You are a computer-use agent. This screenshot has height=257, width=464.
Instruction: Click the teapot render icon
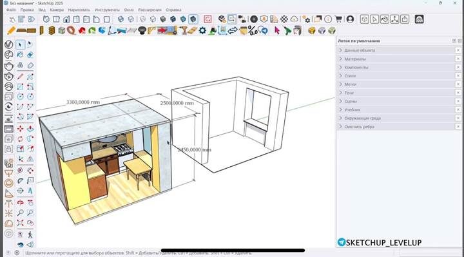[8, 66]
